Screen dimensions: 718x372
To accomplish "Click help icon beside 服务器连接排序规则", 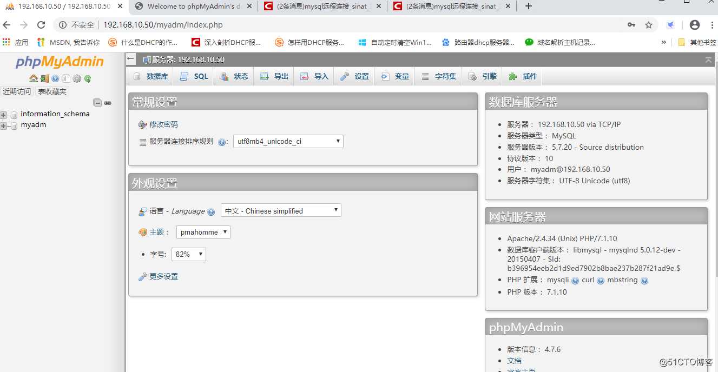I will (x=222, y=142).
